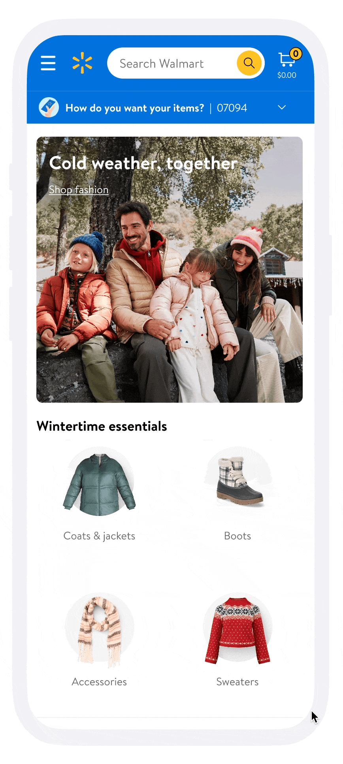Click the Sweaters text label
The image size is (343, 764).
tap(237, 682)
